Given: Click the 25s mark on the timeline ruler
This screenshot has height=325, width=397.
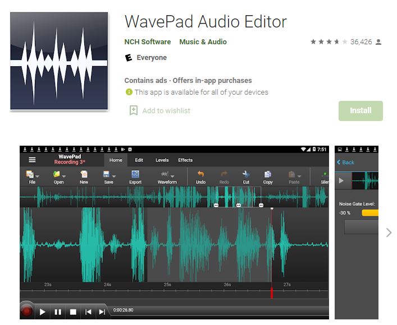Looking at the screenshot, I should tap(167, 285).
